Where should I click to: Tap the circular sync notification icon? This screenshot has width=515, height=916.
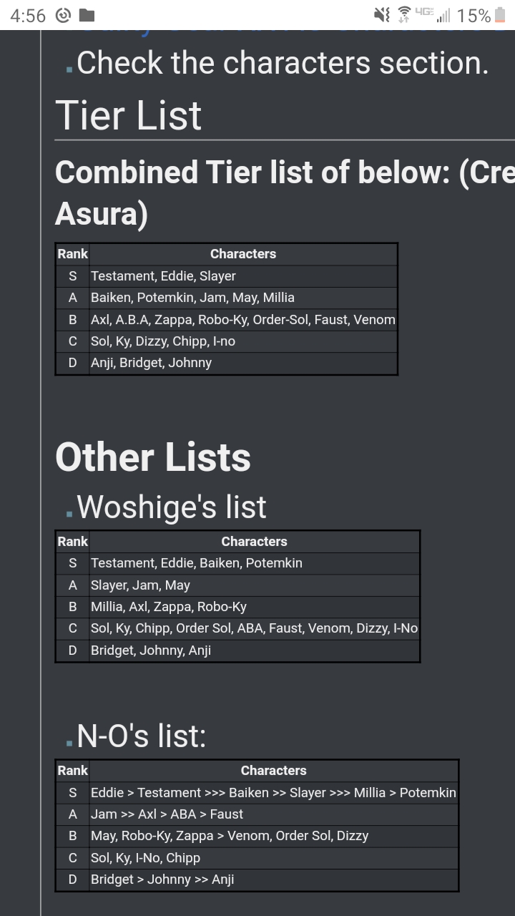(64, 15)
